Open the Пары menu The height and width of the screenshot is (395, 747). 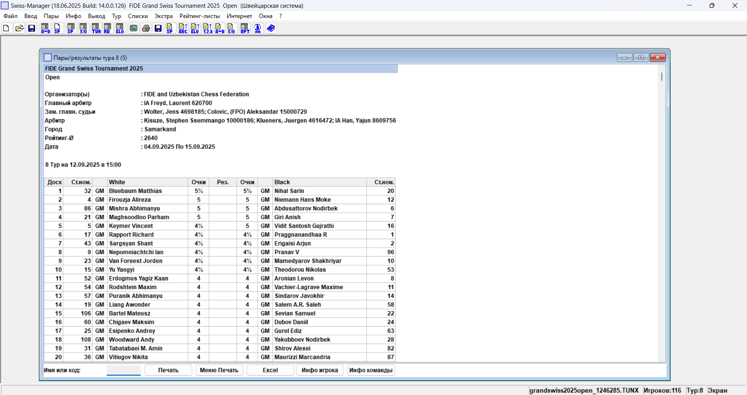pyautogui.click(x=51, y=16)
